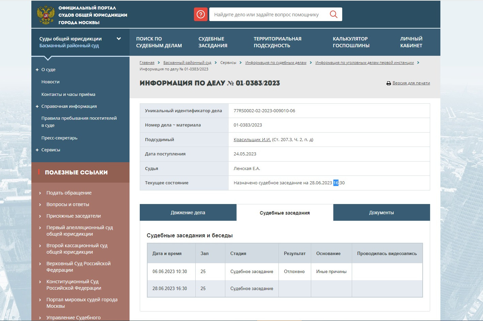483x321 pixels.
Task: Switch to the Движение дела tab
Action: pyautogui.click(x=188, y=213)
